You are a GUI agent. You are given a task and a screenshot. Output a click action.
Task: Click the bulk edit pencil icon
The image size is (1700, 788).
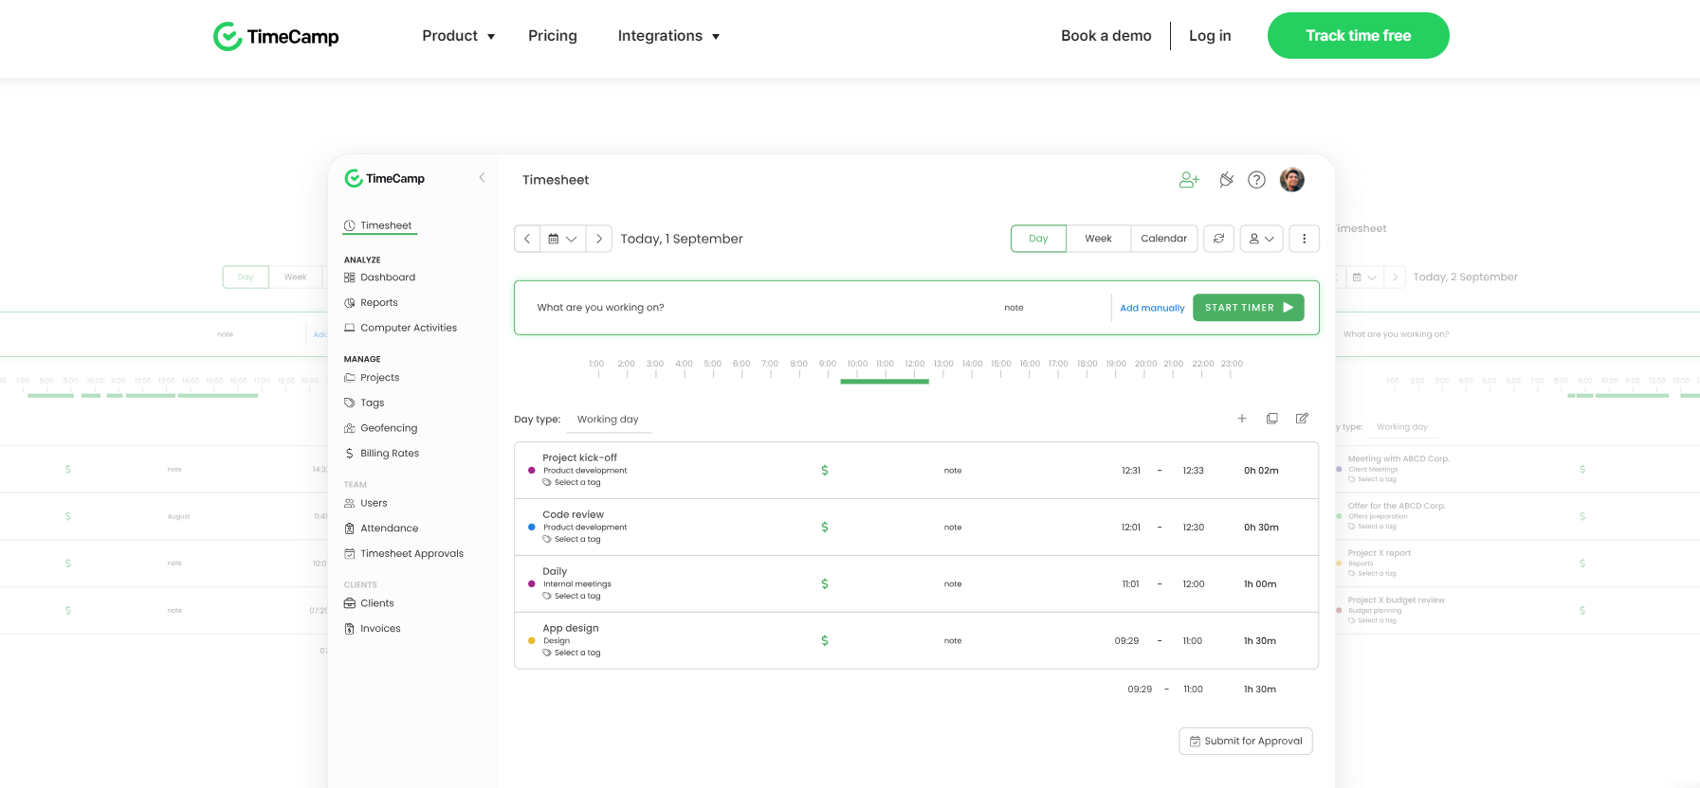1302,419
